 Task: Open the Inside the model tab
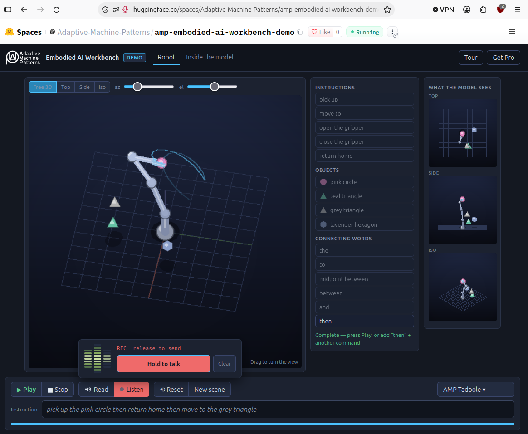click(x=210, y=57)
